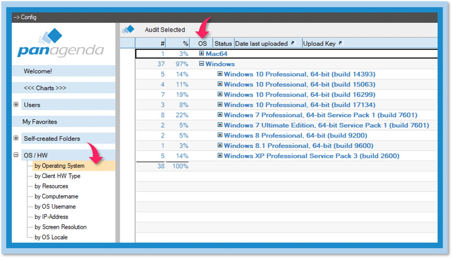
Task: Open the Welcome! navigation item
Action: [38, 71]
